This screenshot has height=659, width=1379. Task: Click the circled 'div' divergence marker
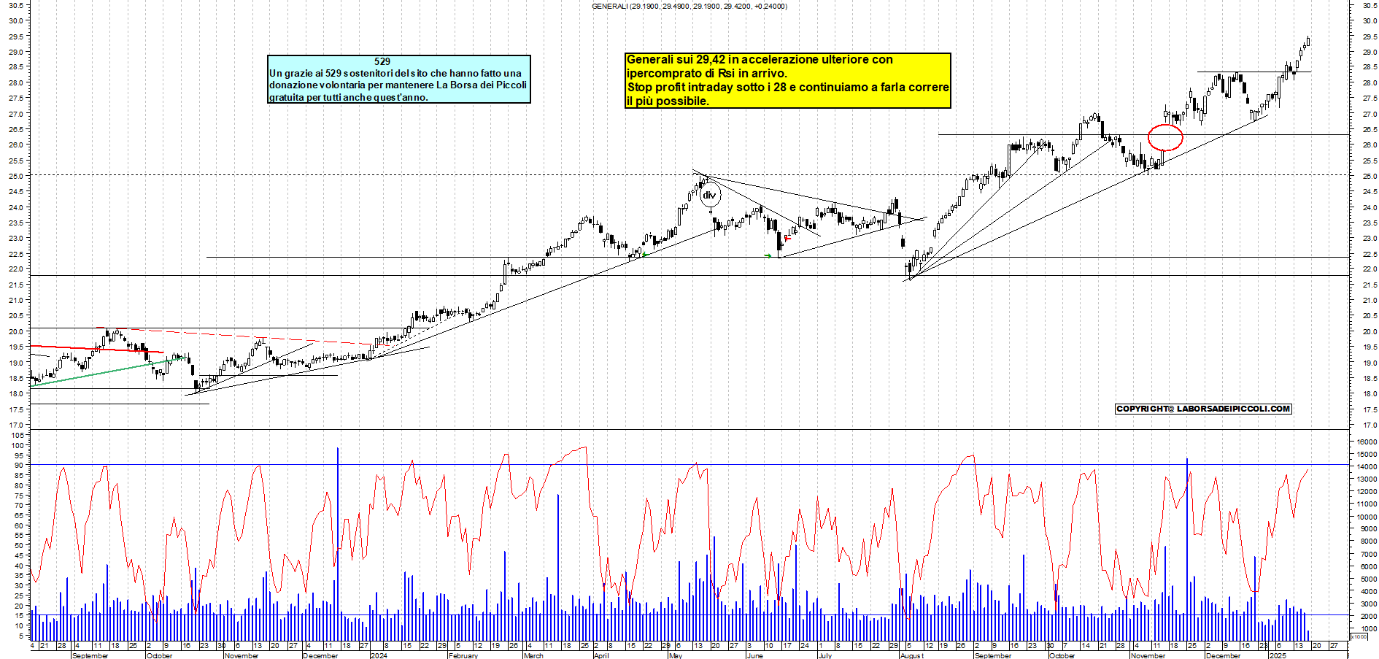click(709, 195)
